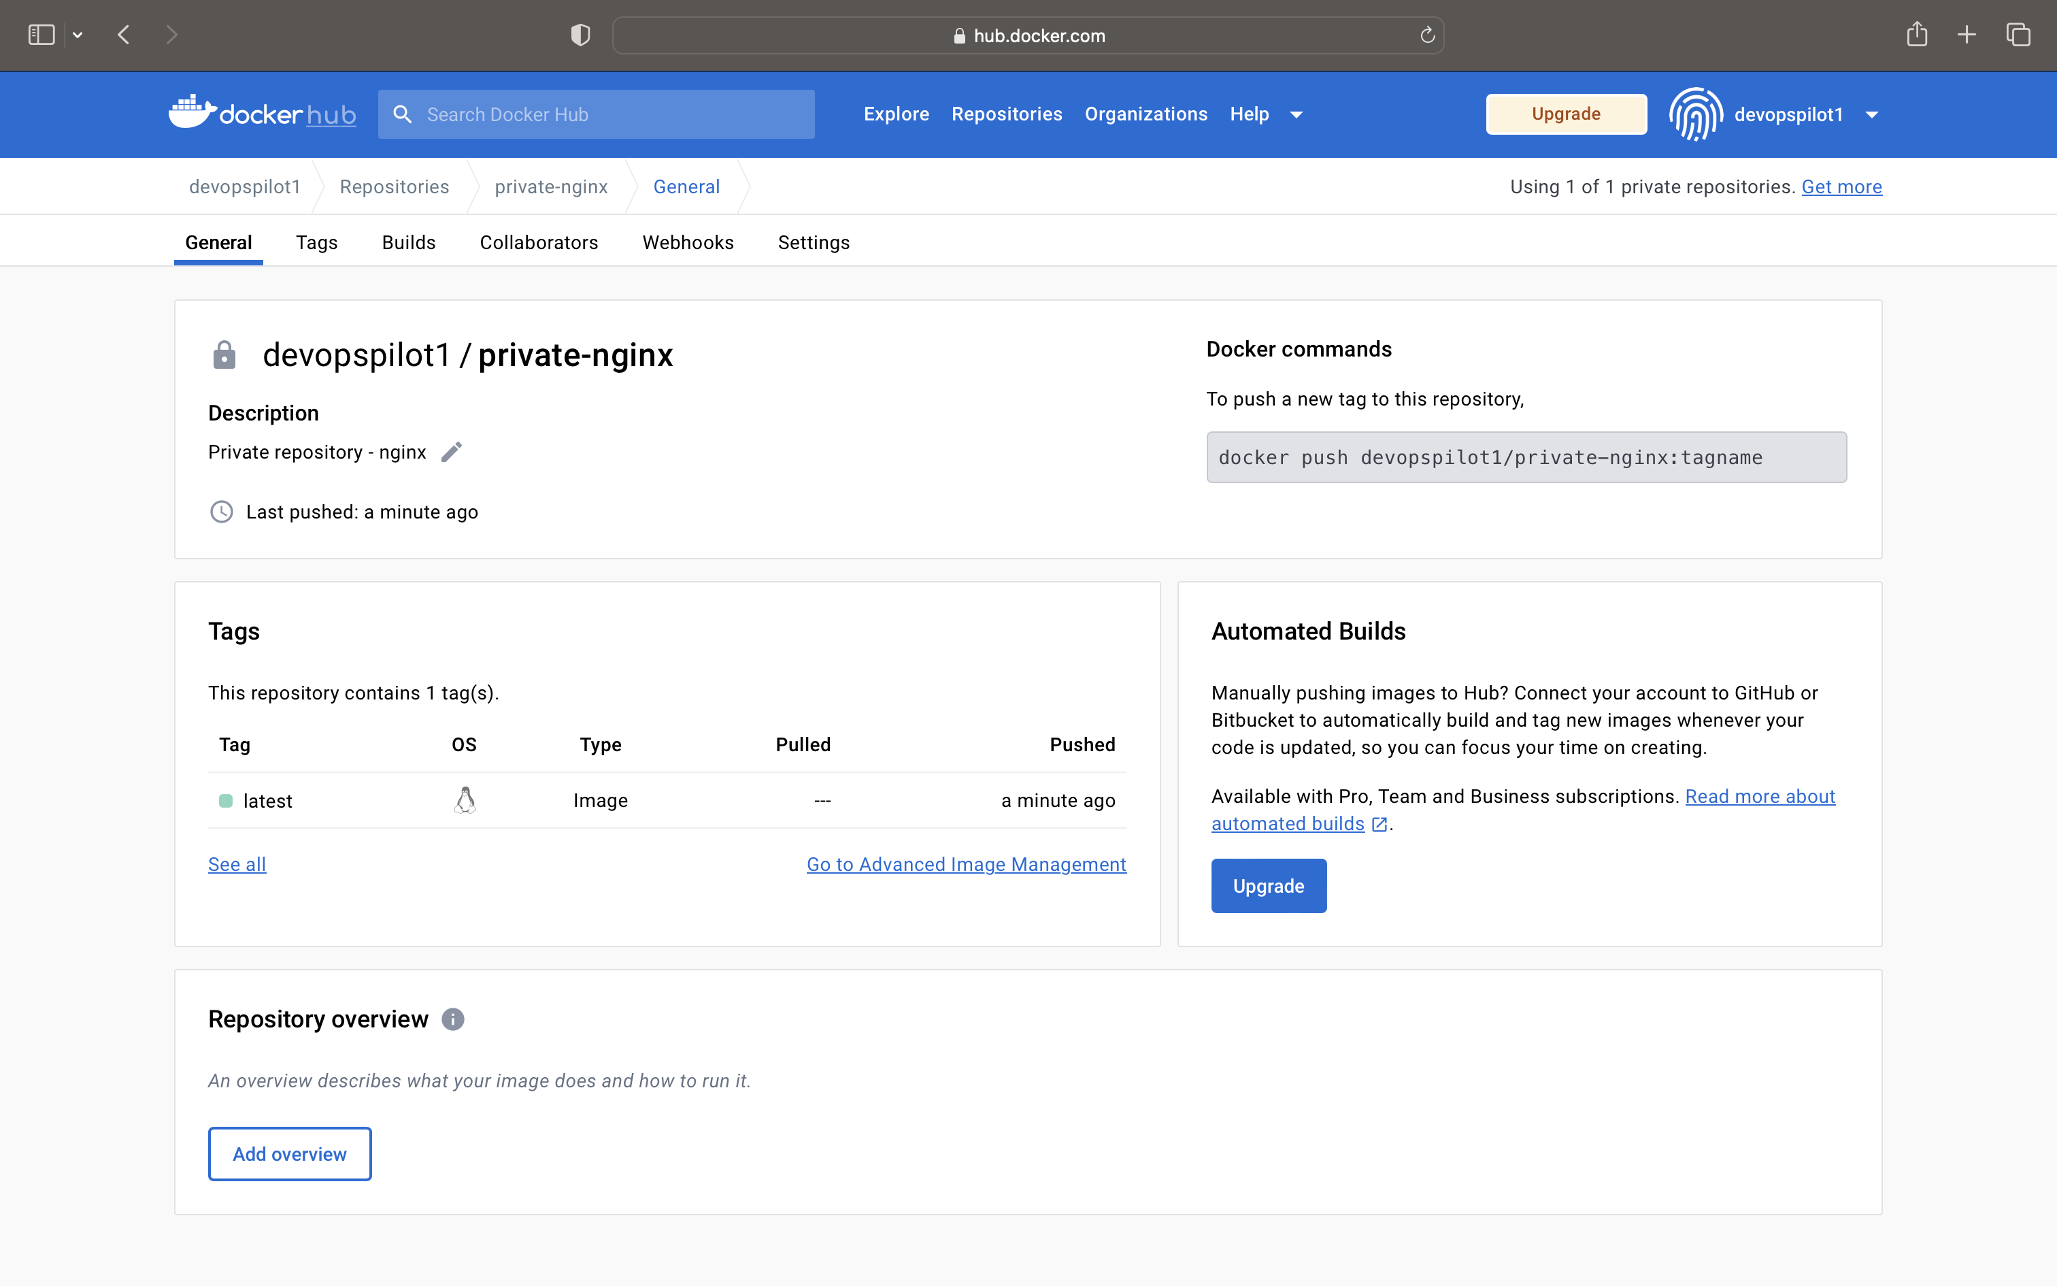Click the OS column header

(464, 744)
